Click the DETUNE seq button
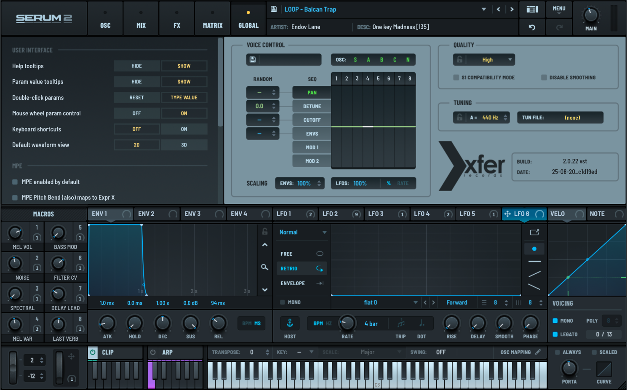Image resolution: width=627 pixels, height=390 pixels. [312, 107]
